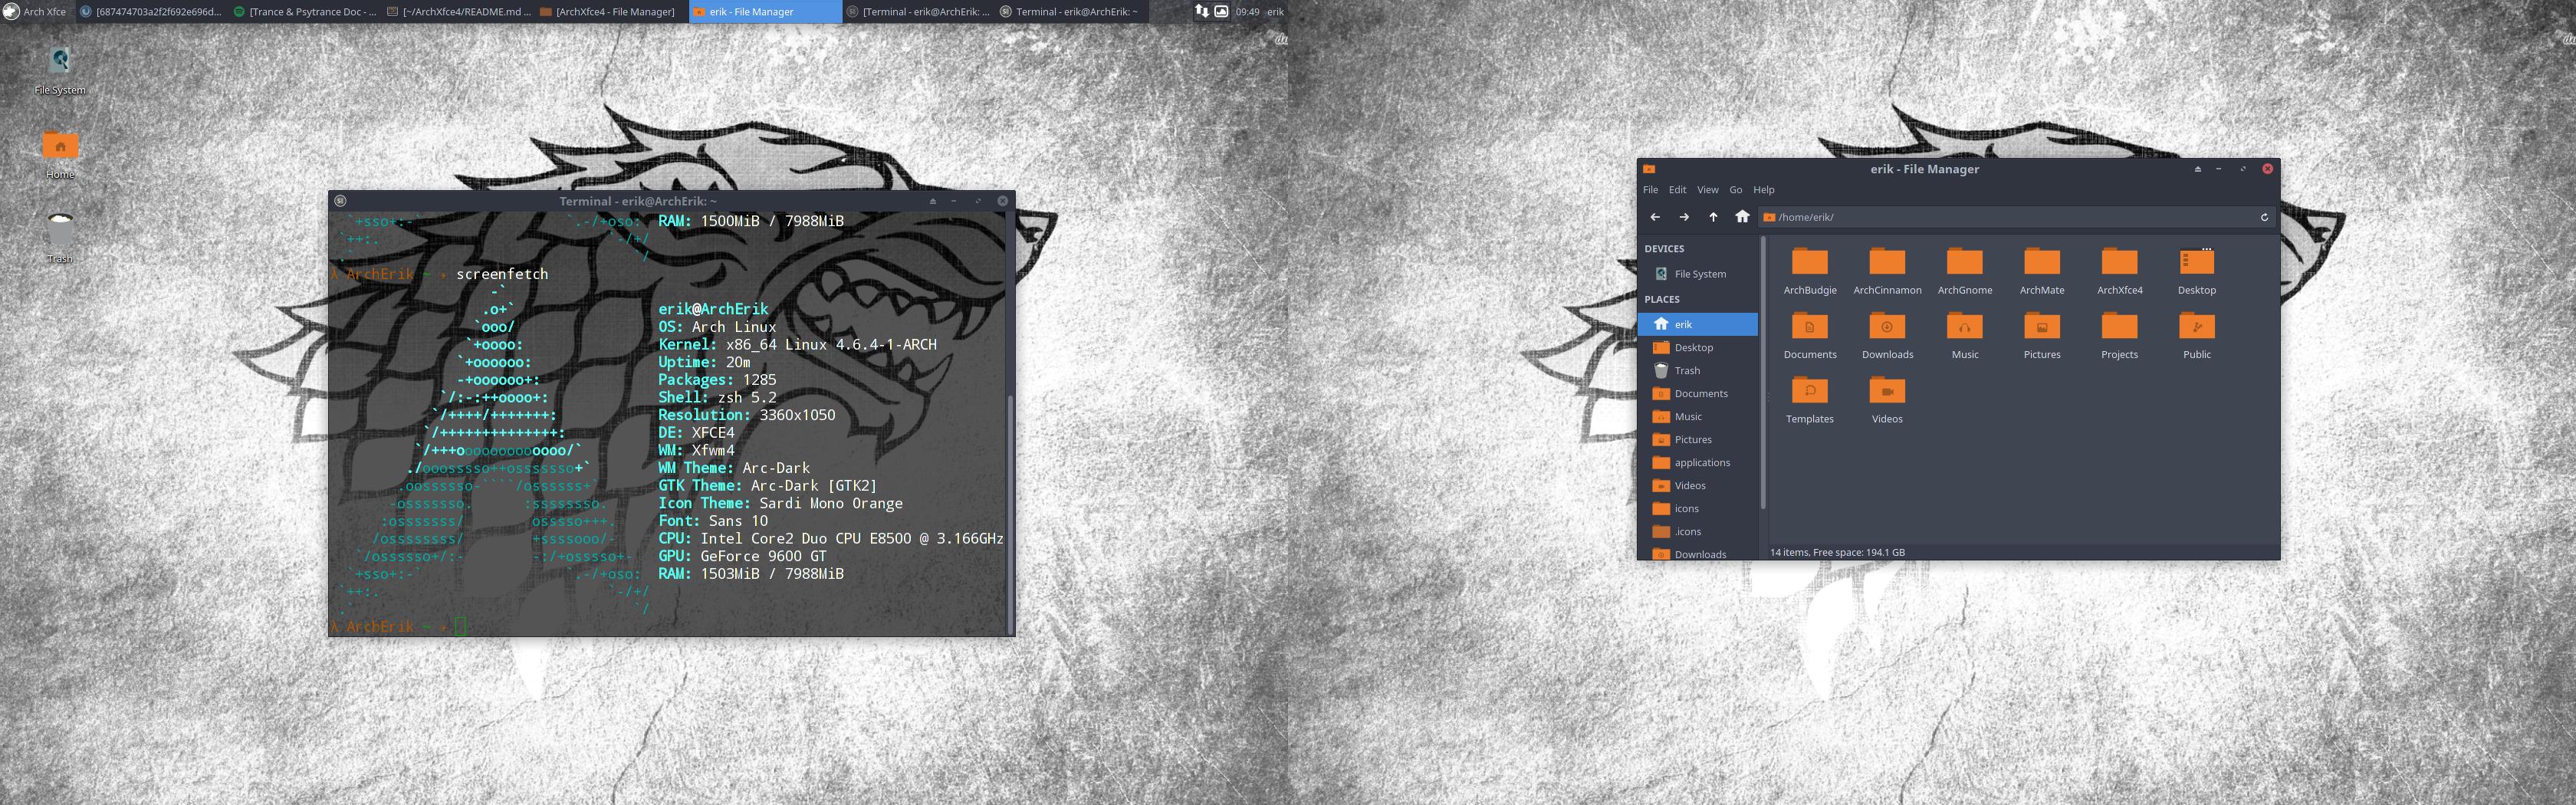2576x805 pixels.
Task: Switch to the [Terminal - erik@ArchErik] bracketed task
Action: pos(918,12)
